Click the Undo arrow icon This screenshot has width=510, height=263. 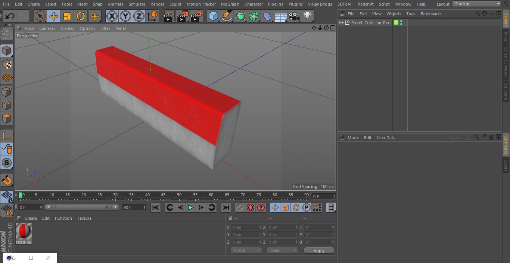[10, 16]
